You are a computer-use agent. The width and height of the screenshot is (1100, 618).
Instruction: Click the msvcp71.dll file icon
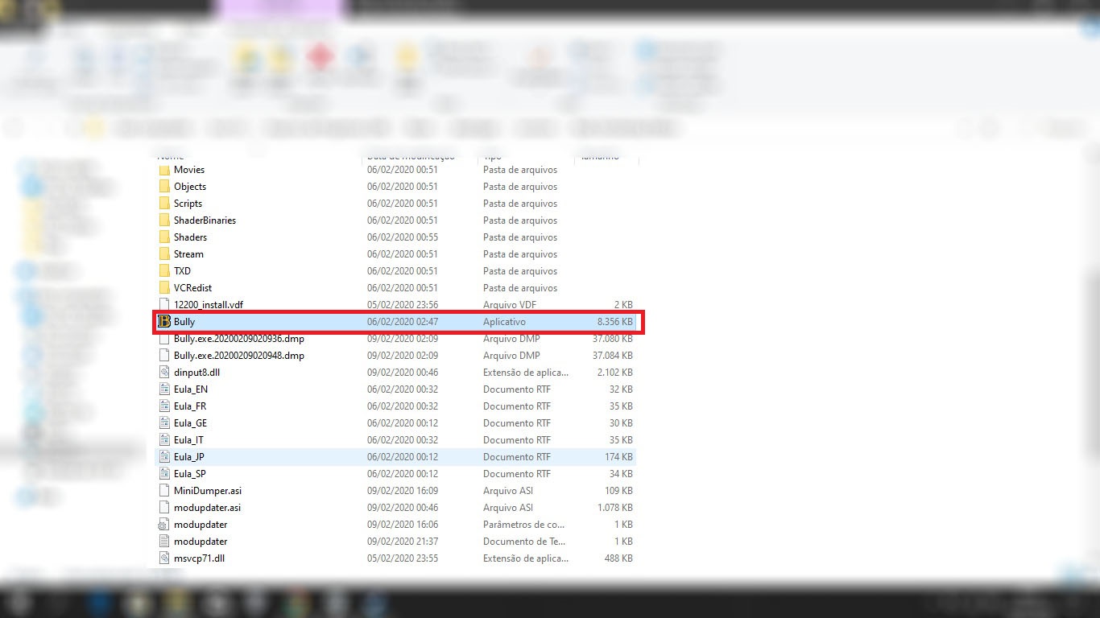pos(164,558)
